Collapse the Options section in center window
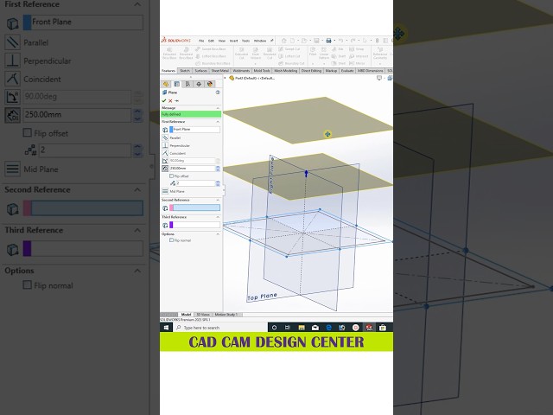 click(218, 234)
